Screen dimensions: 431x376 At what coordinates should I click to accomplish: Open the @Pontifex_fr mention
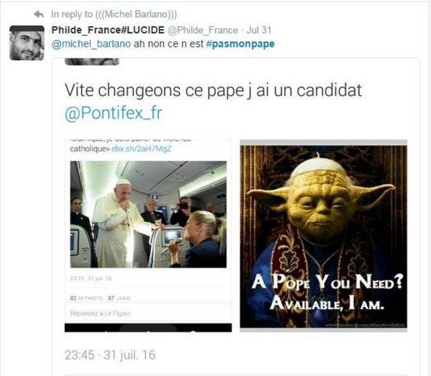pyautogui.click(x=113, y=113)
